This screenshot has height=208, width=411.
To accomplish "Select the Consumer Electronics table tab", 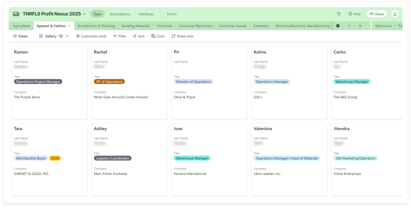I will (196, 26).
